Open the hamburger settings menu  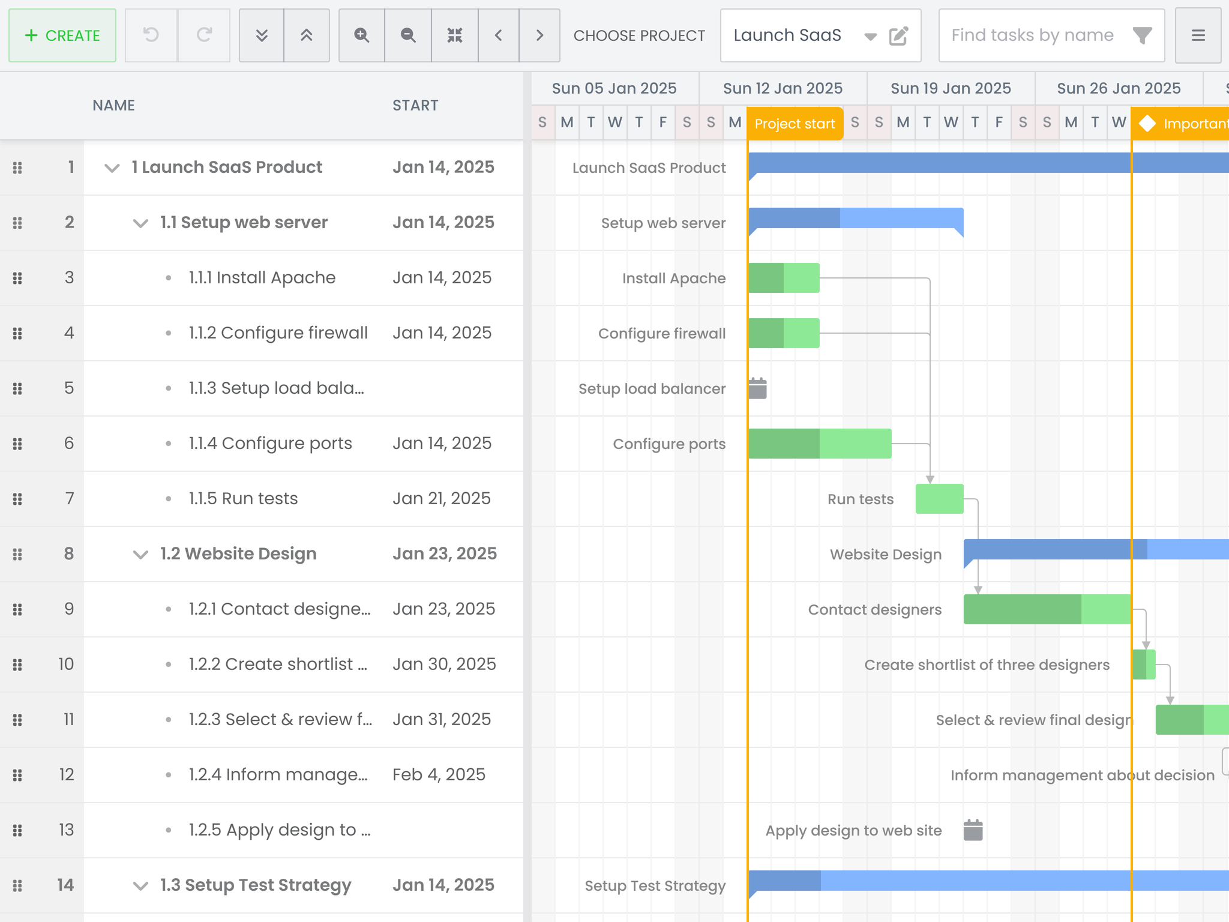(x=1198, y=35)
